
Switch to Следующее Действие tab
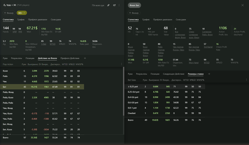[174, 74]
